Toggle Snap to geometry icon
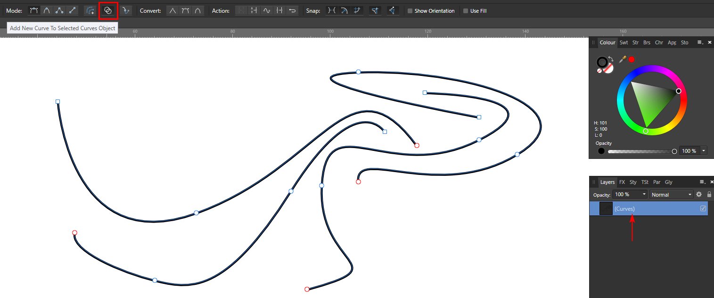714x298 pixels. click(x=345, y=10)
